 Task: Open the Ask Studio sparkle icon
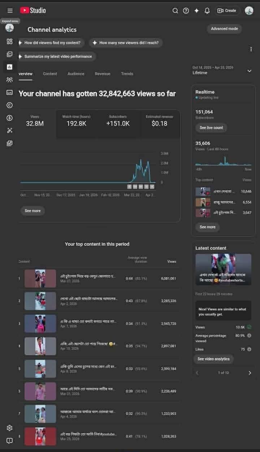[196, 10]
